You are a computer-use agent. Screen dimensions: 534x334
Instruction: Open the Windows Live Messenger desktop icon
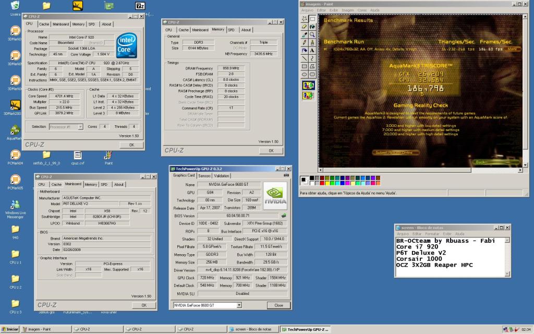15,209
